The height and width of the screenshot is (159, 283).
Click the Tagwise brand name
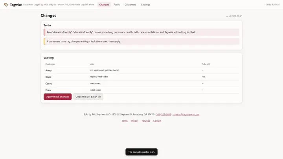click(16, 5)
